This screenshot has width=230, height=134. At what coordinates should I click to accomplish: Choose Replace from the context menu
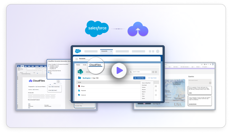[x=144, y=92]
